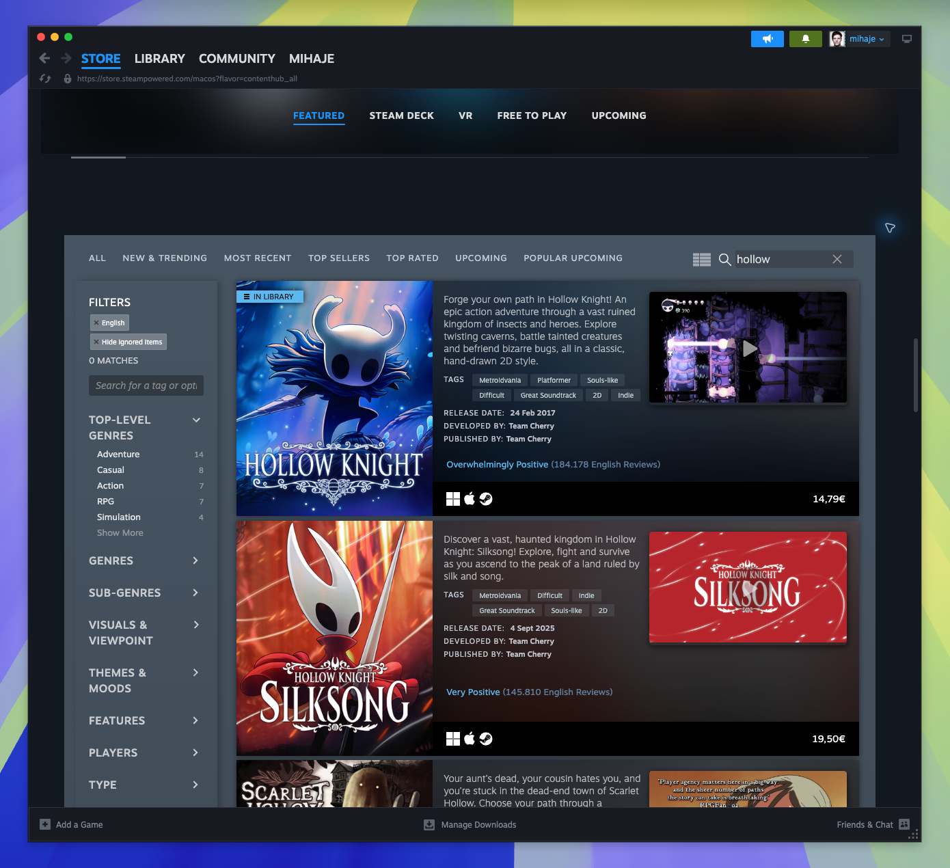The image size is (950, 868).
Task: Collapse the Top-Level Genres section
Action: pyautogui.click(x=196, y=420)
